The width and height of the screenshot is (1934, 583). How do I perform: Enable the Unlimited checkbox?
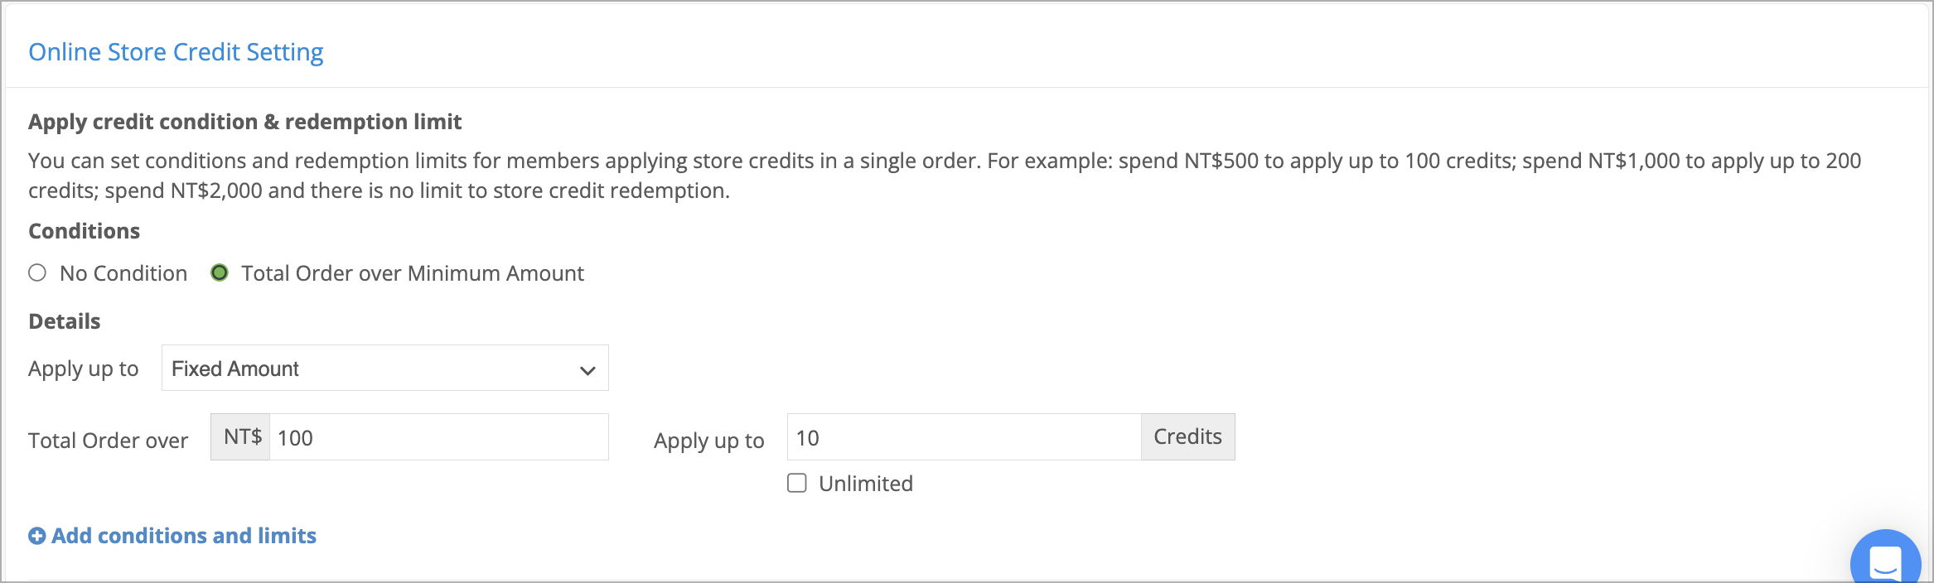797,483
